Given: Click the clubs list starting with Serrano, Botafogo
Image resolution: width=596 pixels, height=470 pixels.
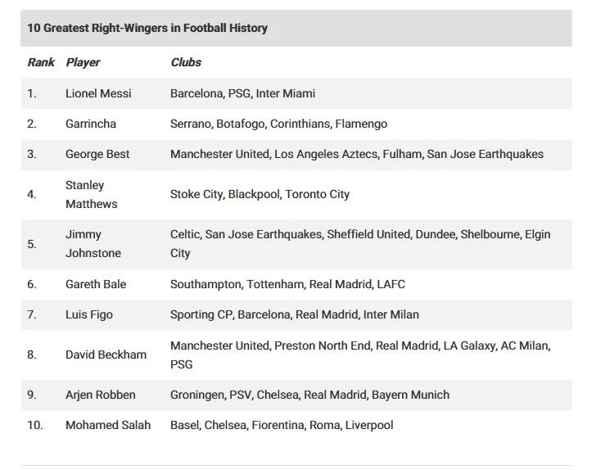Looking at the screenshot, I should [x=278, y=124].
